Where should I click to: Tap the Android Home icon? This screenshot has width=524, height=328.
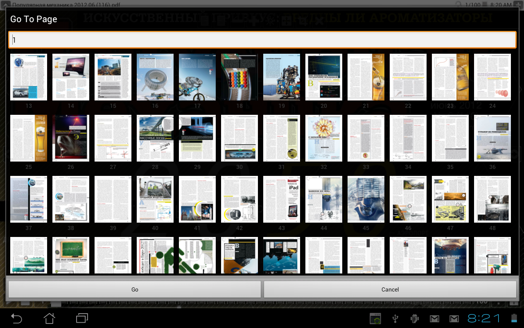[49, 318]
